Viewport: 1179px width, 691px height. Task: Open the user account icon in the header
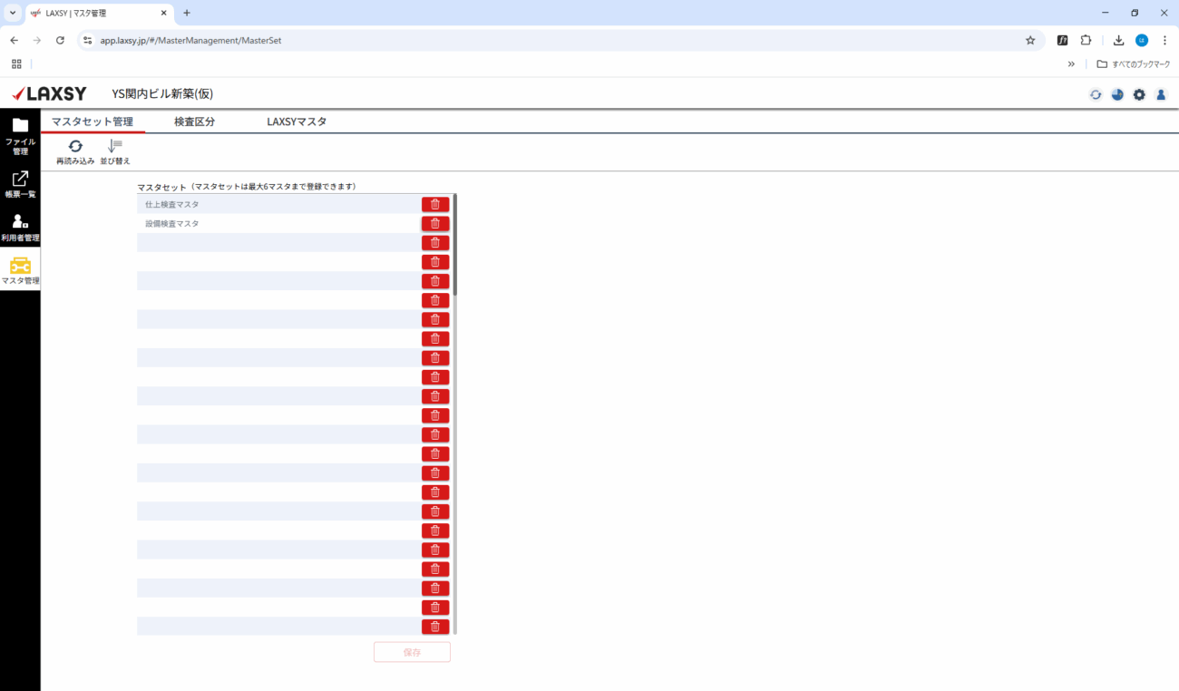click(1161, 94)
